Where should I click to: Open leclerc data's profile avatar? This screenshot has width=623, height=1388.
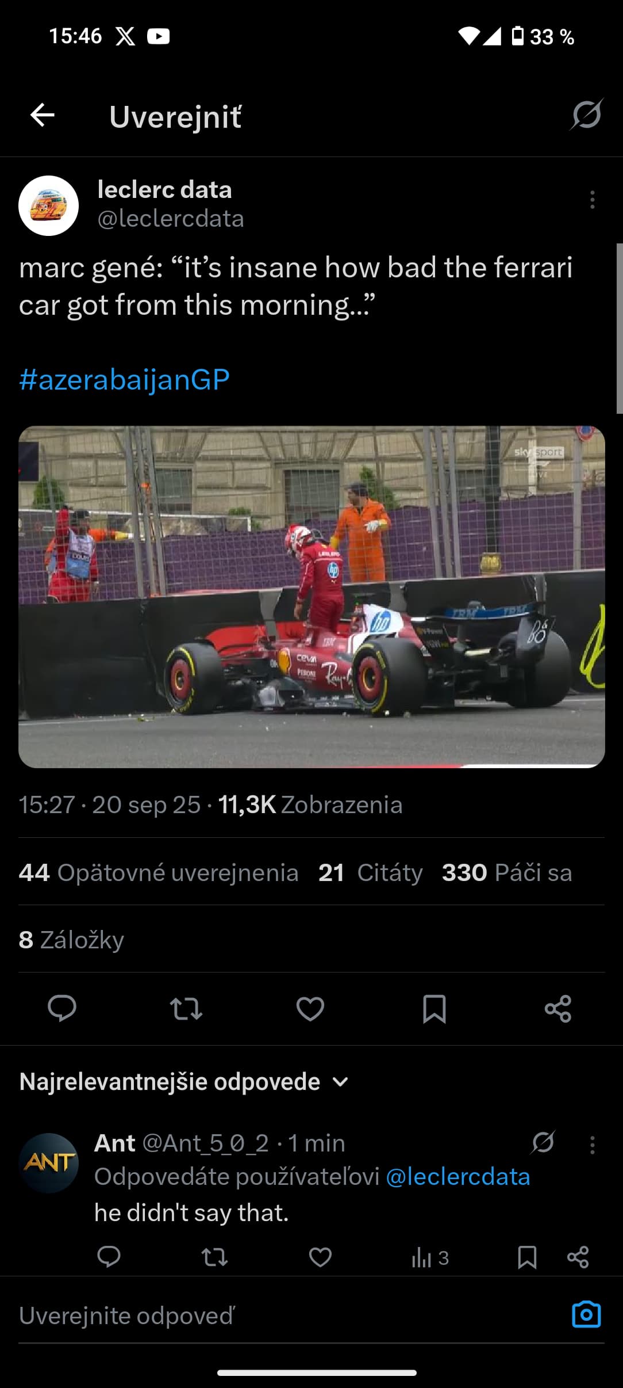pyautogui.click(x=49, y=205)
